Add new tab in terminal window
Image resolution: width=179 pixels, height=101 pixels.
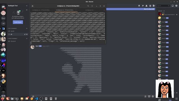32,6
